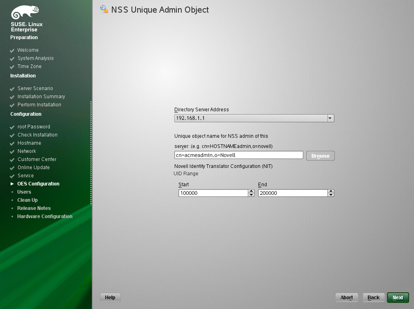Select Check Installation step in sidebar
Viewport: 414px width, 309px height.
[38, 135]
